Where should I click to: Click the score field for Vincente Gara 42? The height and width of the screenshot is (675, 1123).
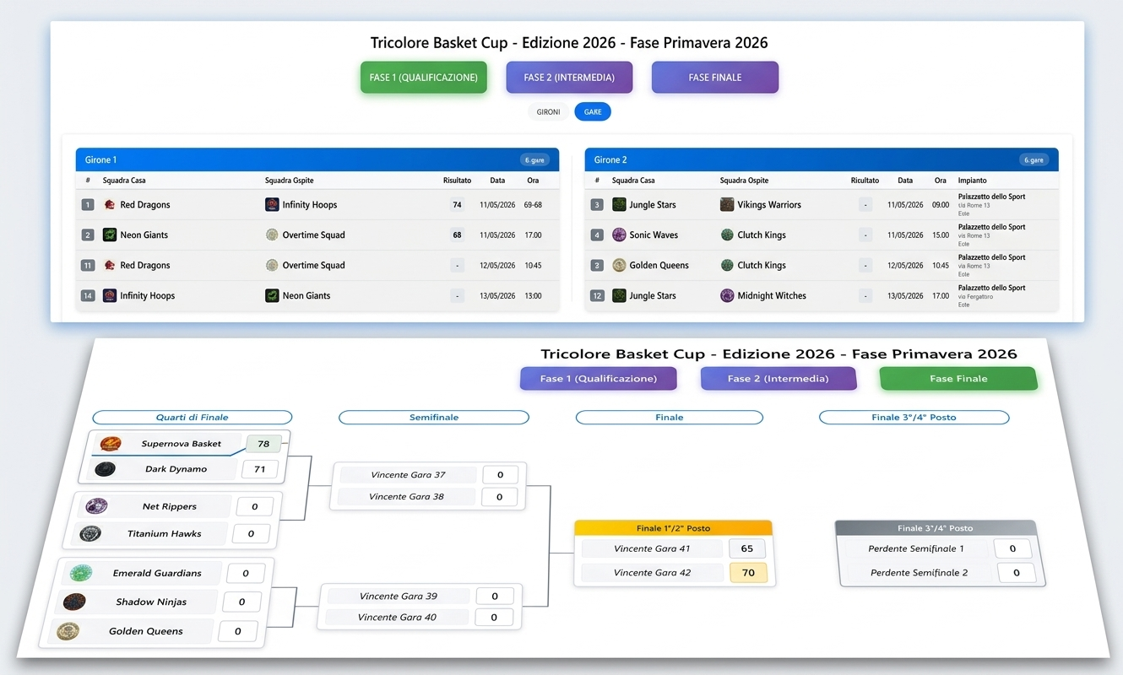748,573
